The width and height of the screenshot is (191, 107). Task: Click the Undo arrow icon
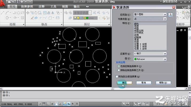tap(26, 2)
